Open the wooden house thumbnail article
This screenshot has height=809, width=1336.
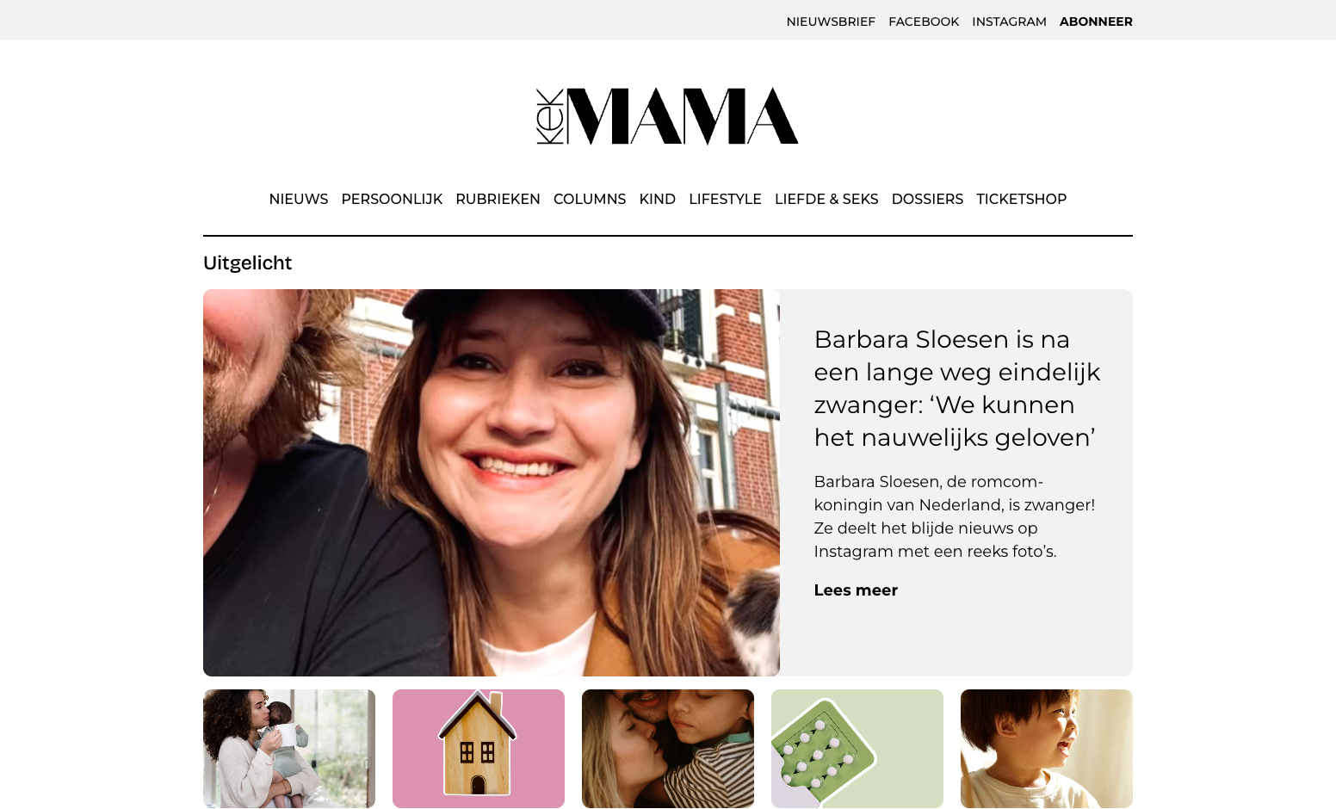[x=479, y=748]
